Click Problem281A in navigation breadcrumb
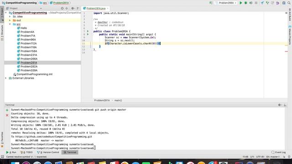 pyautogui.click(x=59, y=3)
